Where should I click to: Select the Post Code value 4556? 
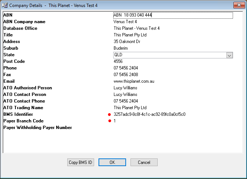coord(118,61)
